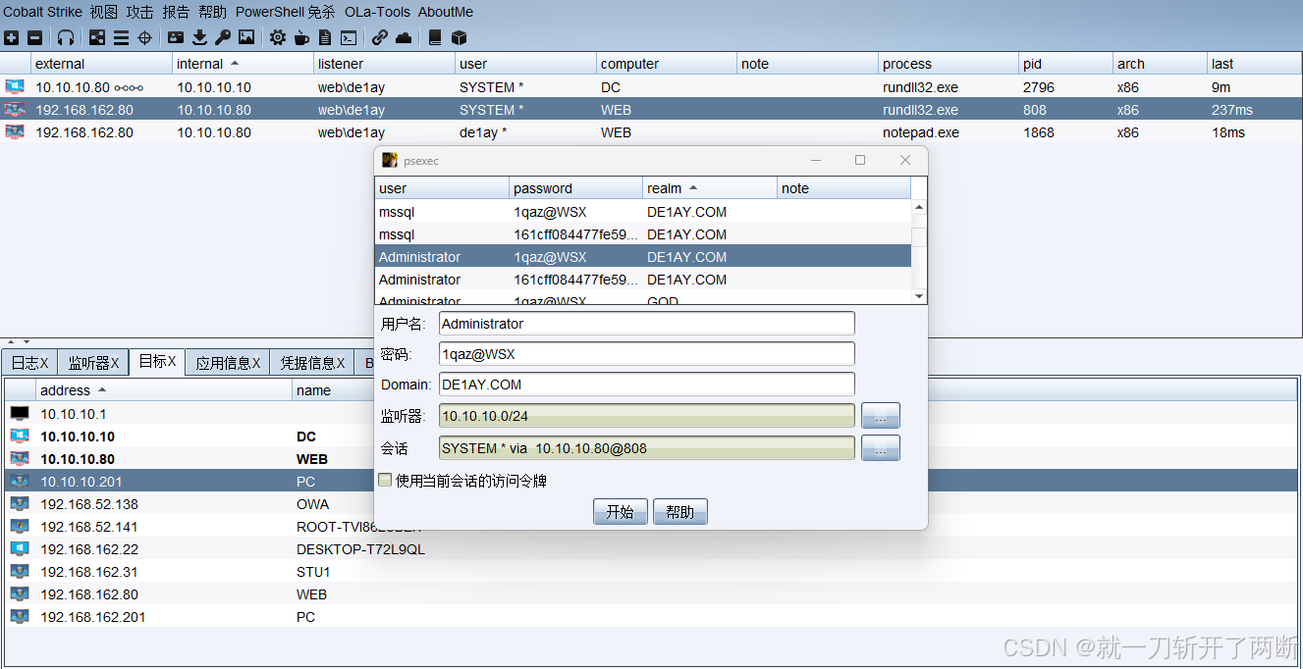Switch to the 应用信息 tab
Screen dimensions: 1303x669
[x=228, y=362]
